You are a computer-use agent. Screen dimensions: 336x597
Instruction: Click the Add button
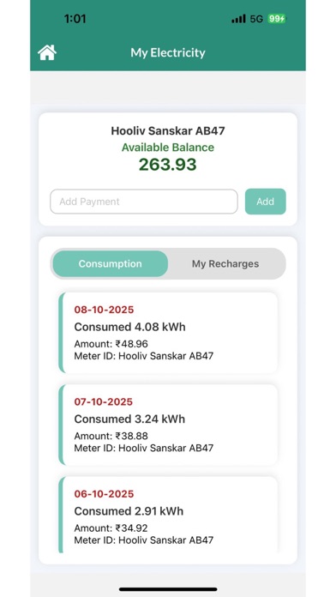point(265,202)
